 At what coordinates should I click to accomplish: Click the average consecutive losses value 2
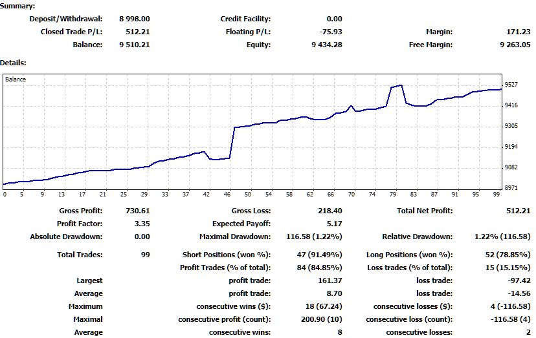[528, 333]
